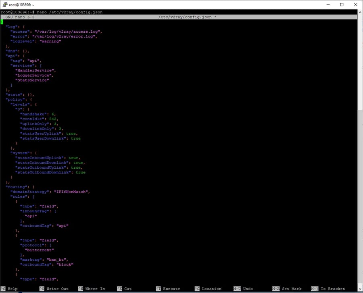Screen dimensions: 363x293
Task: Select the ^W Where Is shortcut
Action: click(x=91, y=289)
